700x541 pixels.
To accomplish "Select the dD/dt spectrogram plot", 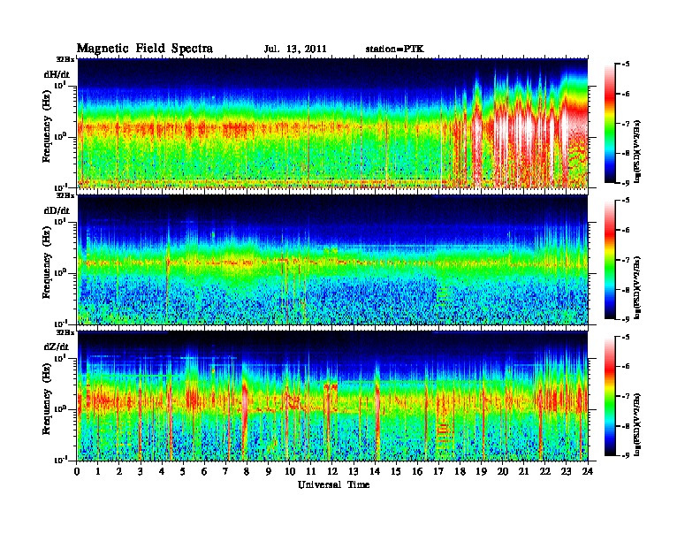I will tap(332, 260).
